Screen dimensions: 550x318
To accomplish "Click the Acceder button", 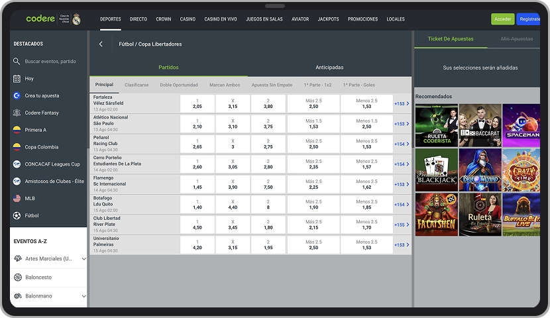I will [503, 19].
